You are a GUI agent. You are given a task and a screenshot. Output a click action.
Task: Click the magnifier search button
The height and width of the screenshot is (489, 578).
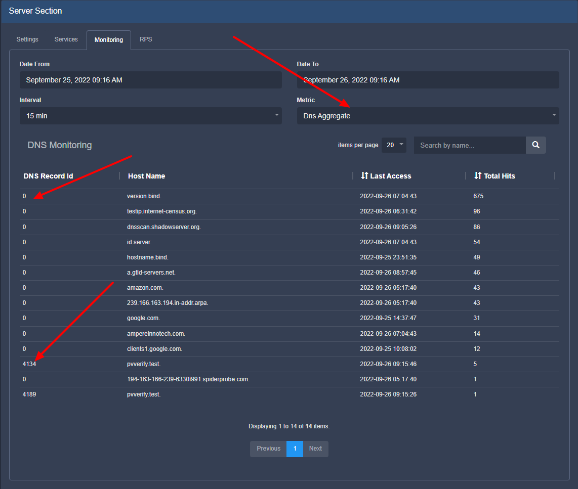535,145
